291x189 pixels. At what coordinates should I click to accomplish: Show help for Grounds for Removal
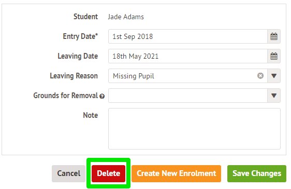pyautogui.click(x=102, y=96)
